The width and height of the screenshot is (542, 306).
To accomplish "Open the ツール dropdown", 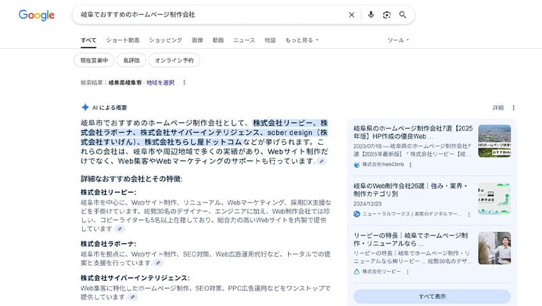I will pyautogui.click(x=398, y=40).
